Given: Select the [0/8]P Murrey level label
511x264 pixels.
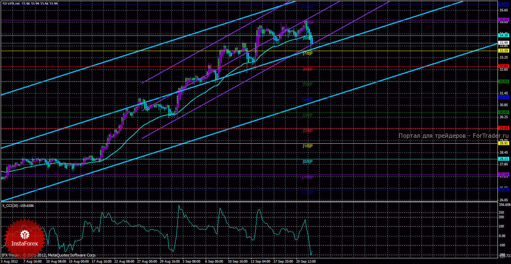Looking at the screenshot, I should pyautogui.click(x=307, y=161).
